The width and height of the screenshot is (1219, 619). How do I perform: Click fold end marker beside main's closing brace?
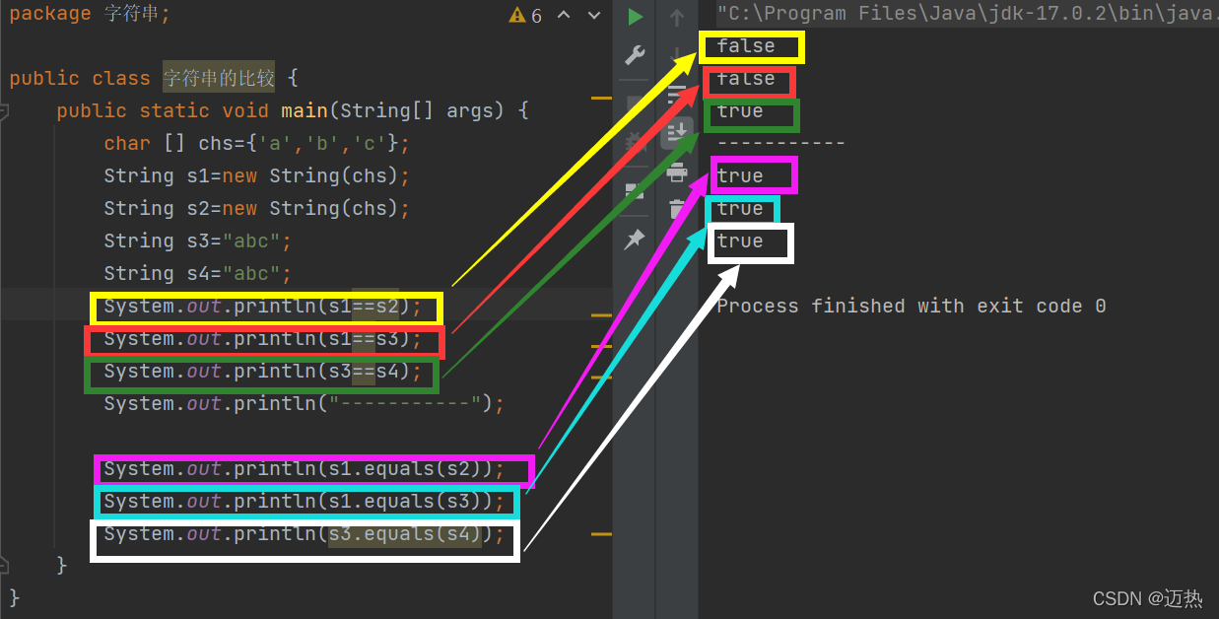(3, 566)
